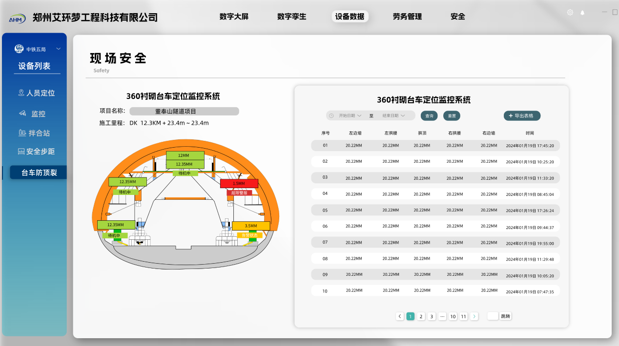This screenshot has width=619, height=346.
Task: Click the 时间 column header
Action: (530, 133)
